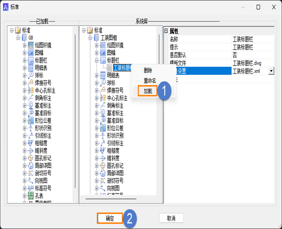The height and width of the screenshot is (229, 282).
Task: Click the 中心孔标注 icon in the 已加载 tree
Action: 31,90
